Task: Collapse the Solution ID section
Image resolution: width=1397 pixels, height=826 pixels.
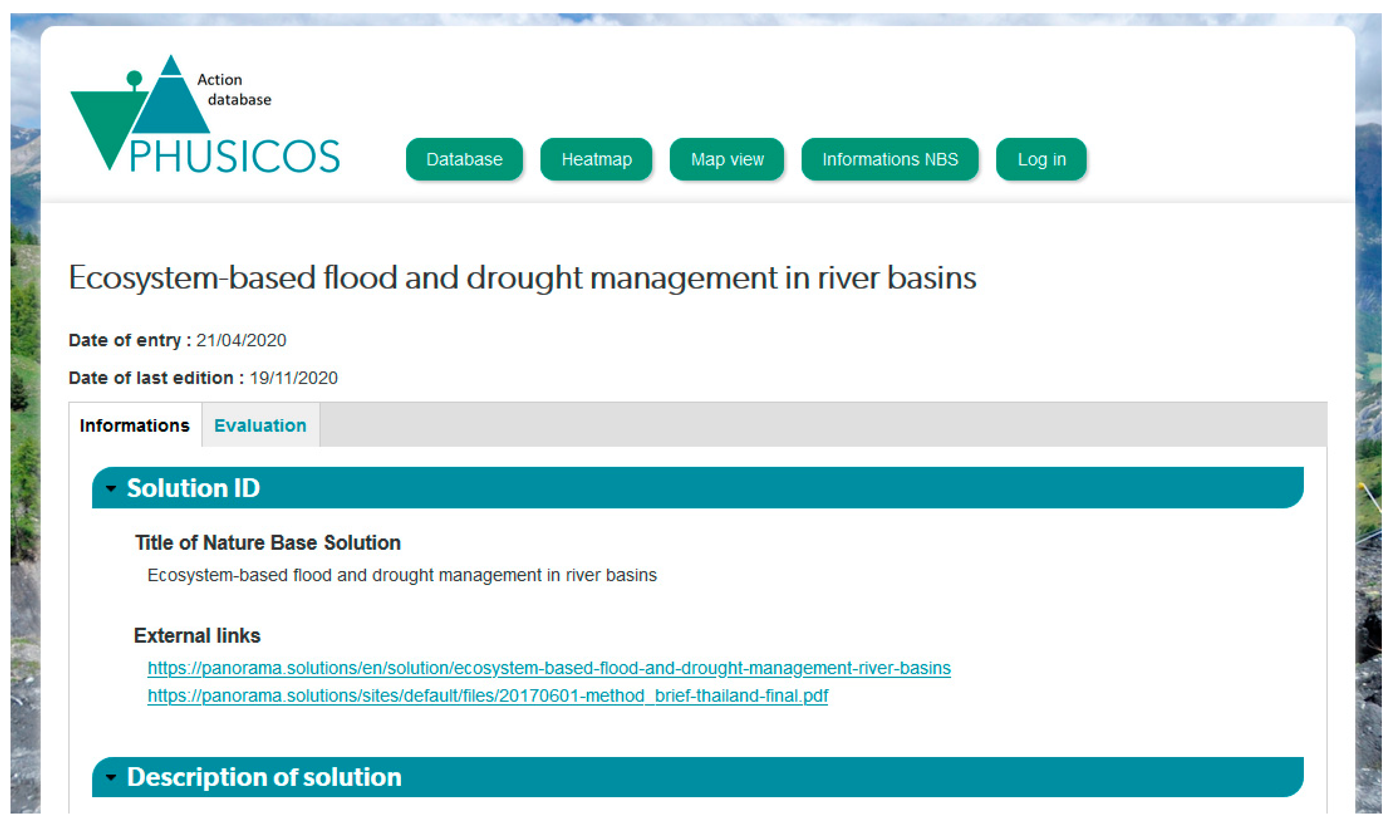Action: (698, 488)
